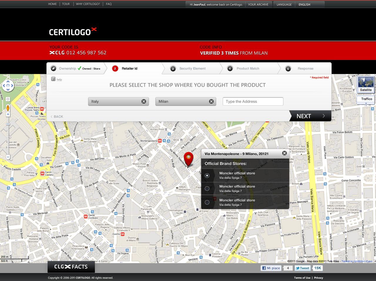
Task: Switch to the Response step tab
Action: [x=305, y=68]
